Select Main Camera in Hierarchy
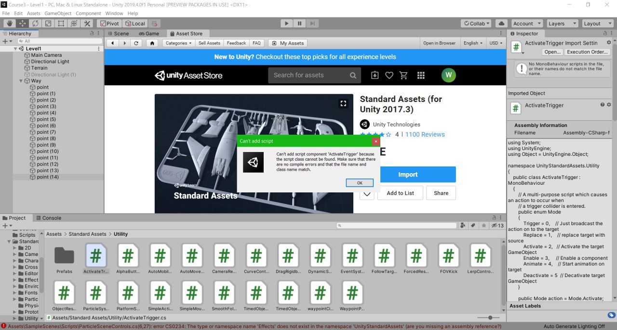The height and width of the screenshot is (330, 617). 46,55
